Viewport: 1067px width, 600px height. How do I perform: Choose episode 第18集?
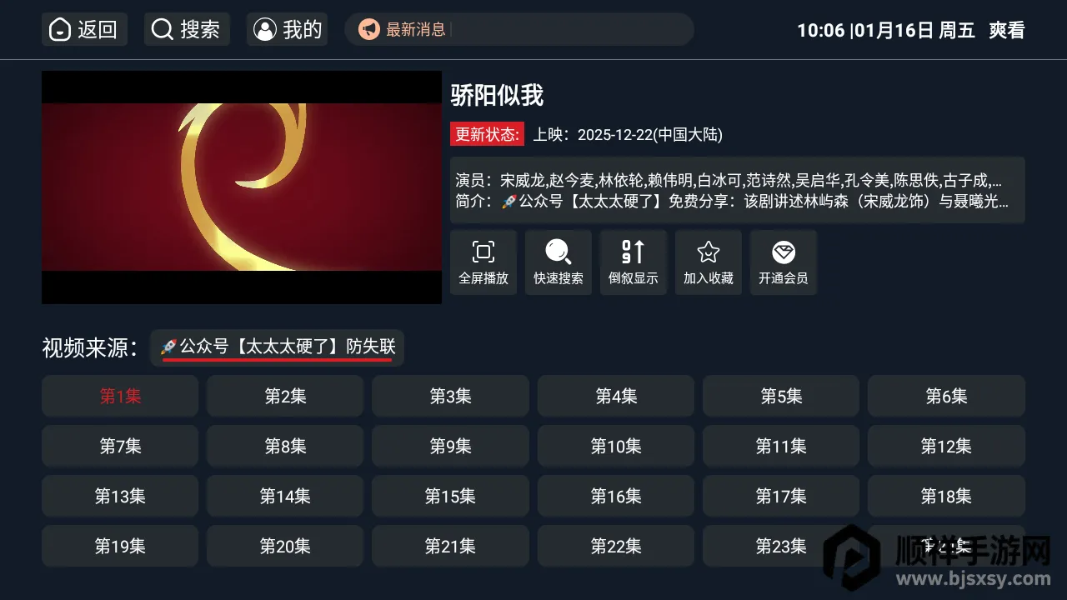[x=946, y=497]
